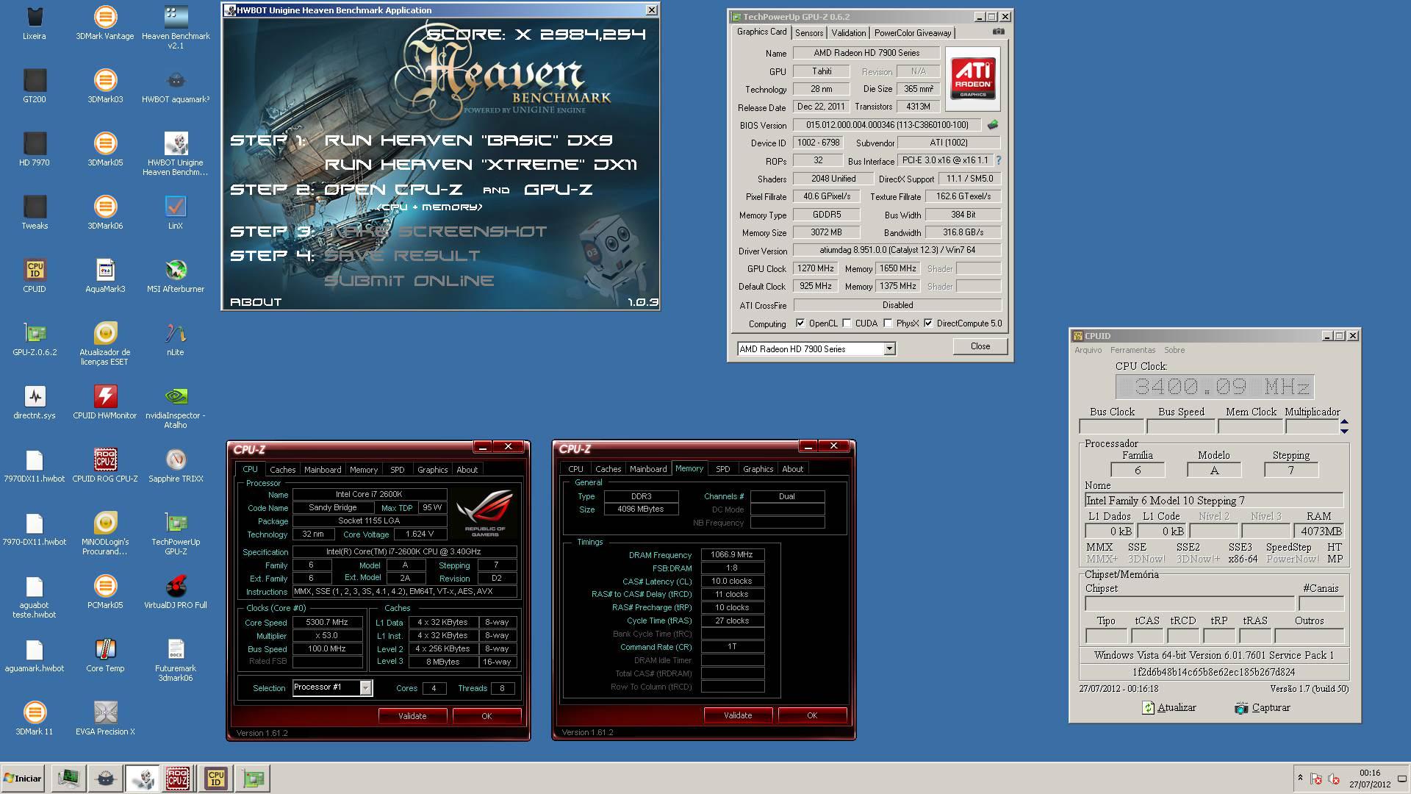Click Atualizar button in CPUID window
This screenshot has height=794, width=1411.
(x=1169, y=708)
